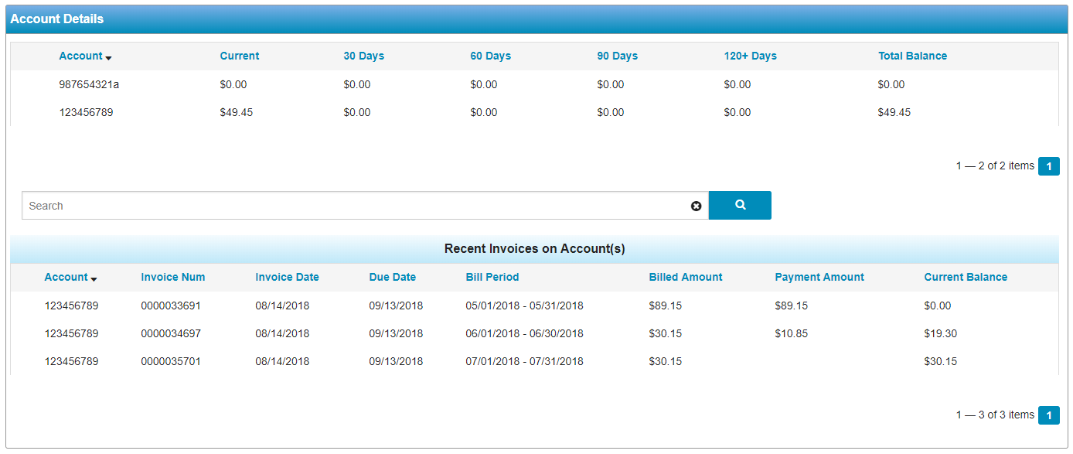
Task: Click the magnifying glass search button
Action: pyautogui.click(x=740, y=206)
